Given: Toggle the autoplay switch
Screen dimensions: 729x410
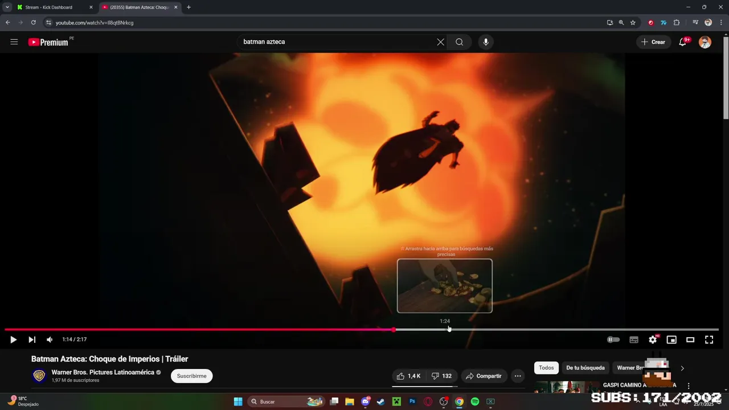Looking at the screenshot, I should click(x=613, y=340).
